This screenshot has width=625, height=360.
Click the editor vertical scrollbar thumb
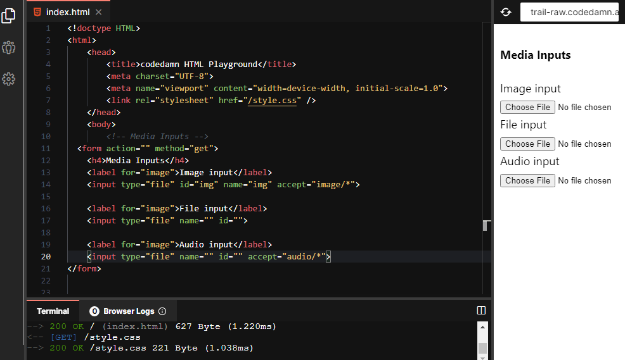pyautogui.click(x=486, y=225)
